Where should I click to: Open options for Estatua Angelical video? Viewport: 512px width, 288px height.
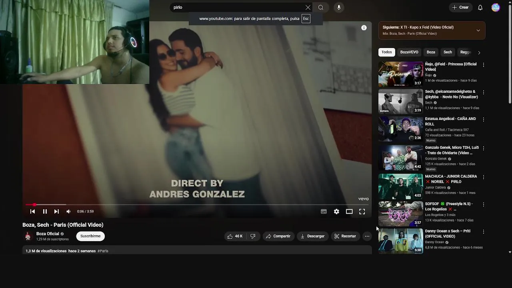point(483,120)
